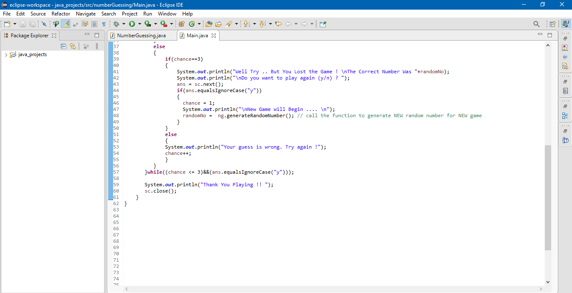Viewport: 572px width, 293px height.
Task: Click the Problems view icon in right trim
Action: coord(565,47)
